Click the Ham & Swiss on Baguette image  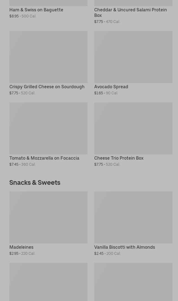48,3
